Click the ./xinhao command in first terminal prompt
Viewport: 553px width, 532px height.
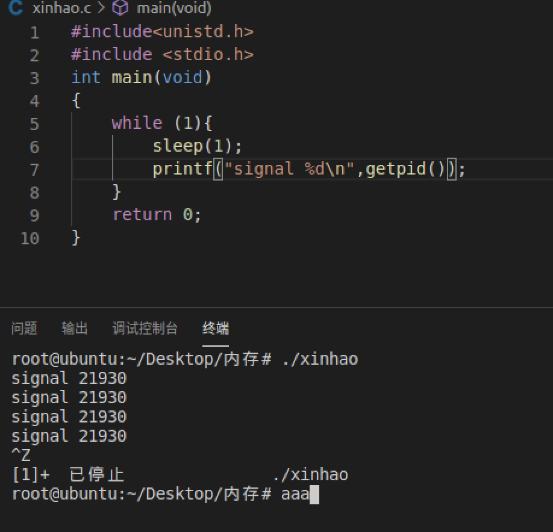click(x=320, y=359)
